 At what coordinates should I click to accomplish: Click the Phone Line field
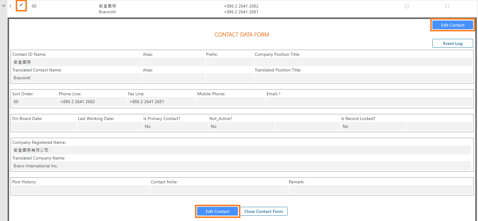pos(93,102)
